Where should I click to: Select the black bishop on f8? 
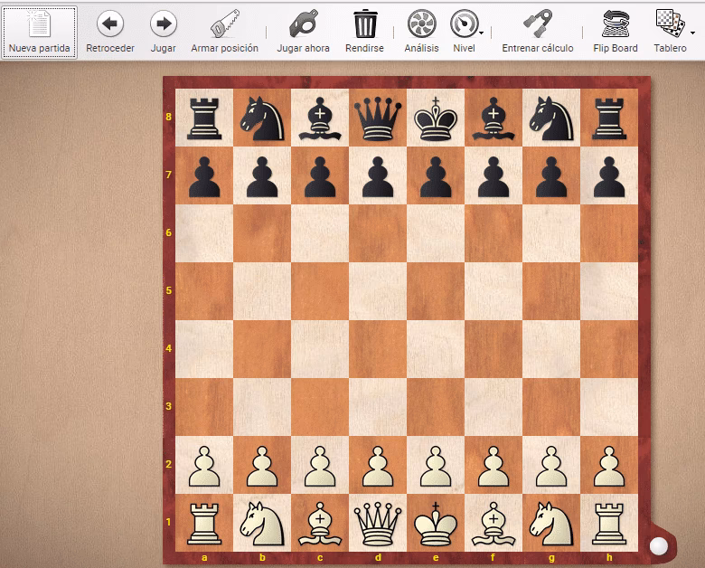click(493, 118)
